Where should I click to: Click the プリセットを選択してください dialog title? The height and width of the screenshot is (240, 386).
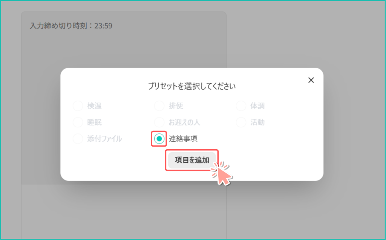pos(191,86)
